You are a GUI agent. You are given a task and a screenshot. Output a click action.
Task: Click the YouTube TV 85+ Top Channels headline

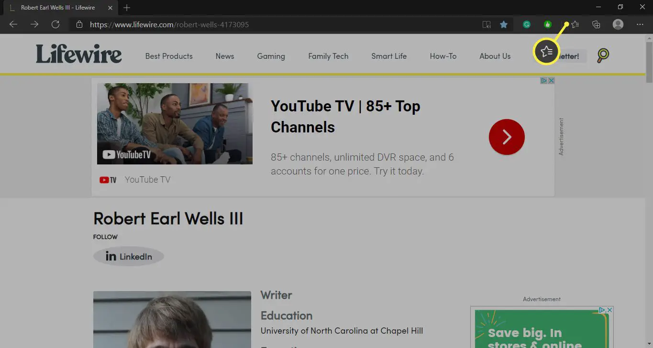[x=345, y=116]
